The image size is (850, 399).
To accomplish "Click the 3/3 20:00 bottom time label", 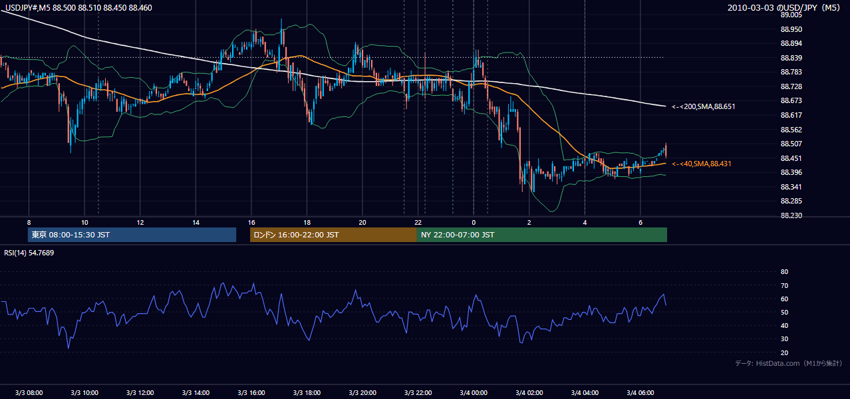I will [x=362, y=392].
